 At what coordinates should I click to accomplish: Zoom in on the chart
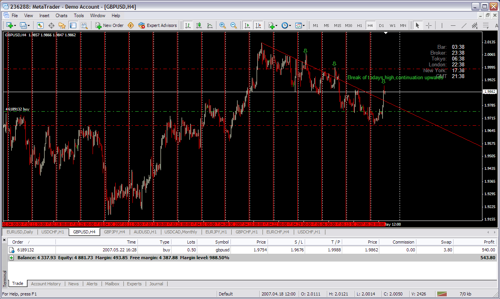[x=223, y=25]
